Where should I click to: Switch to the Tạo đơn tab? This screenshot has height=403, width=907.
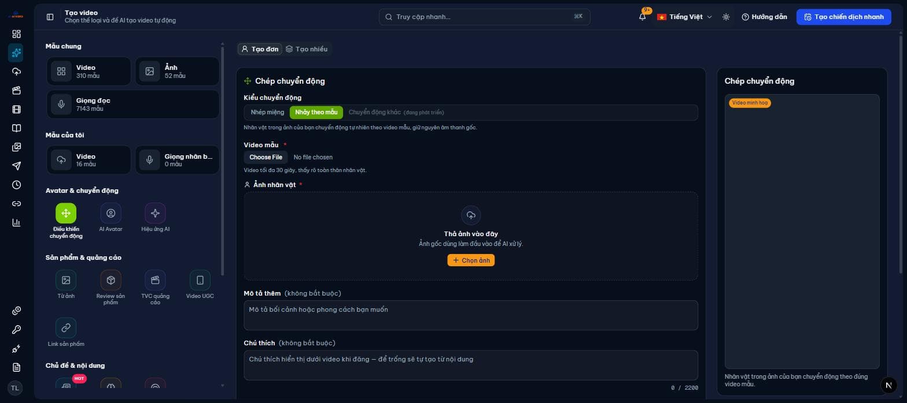point(260,49)
